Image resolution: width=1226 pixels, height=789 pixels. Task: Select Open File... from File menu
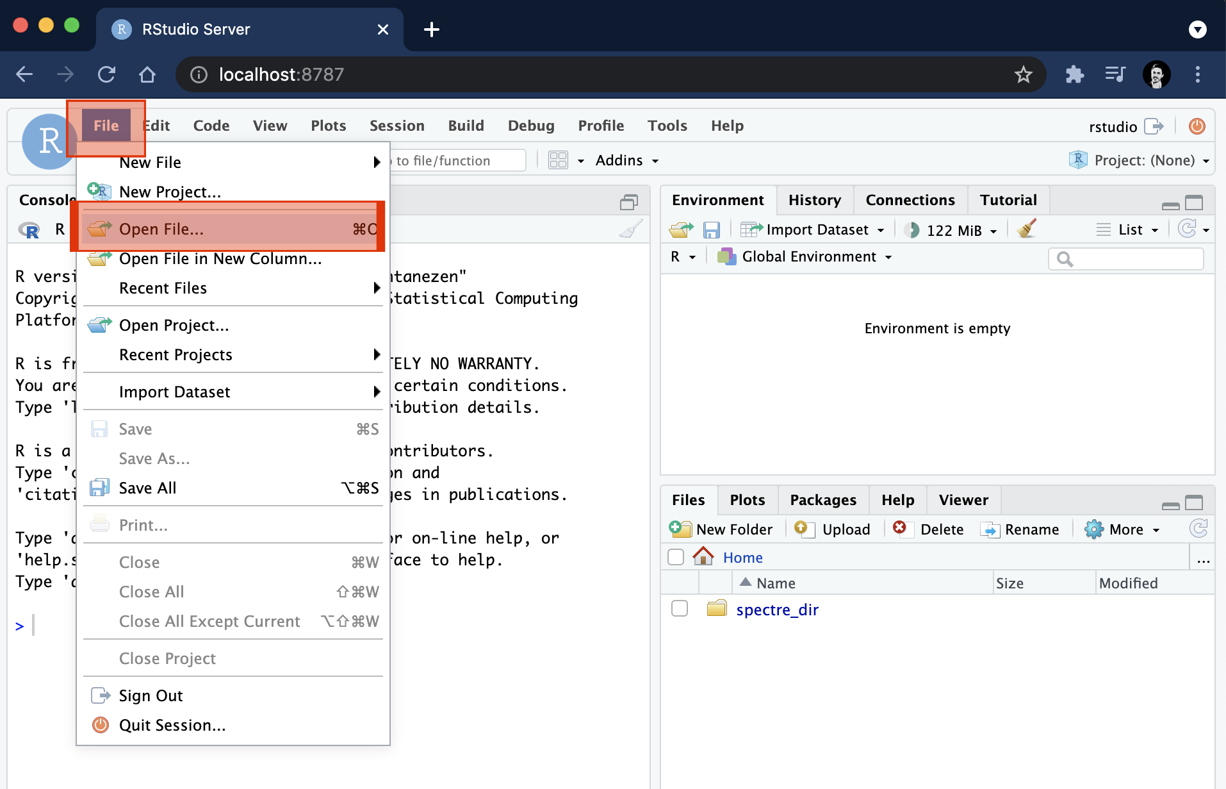click(161, 229)
